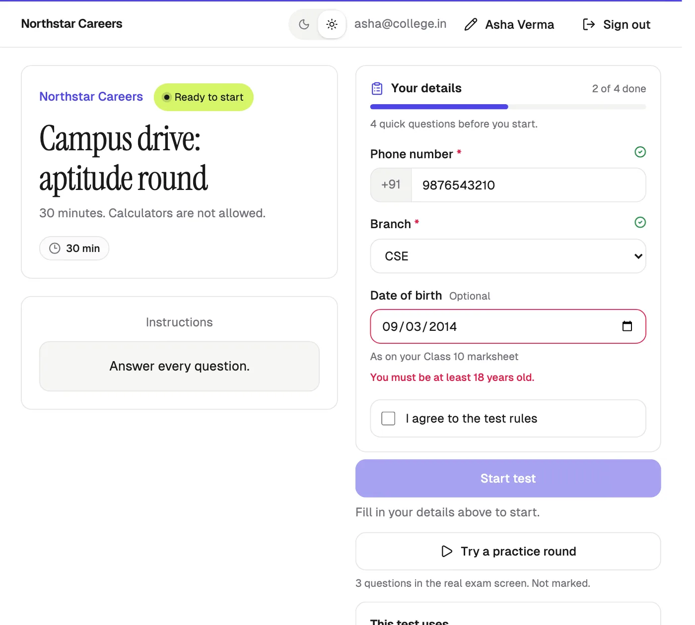The height and width of the screenshot is (625, 695).
Task: Tick the I agree to the test rules checkbox
Action: click(388, 419)
